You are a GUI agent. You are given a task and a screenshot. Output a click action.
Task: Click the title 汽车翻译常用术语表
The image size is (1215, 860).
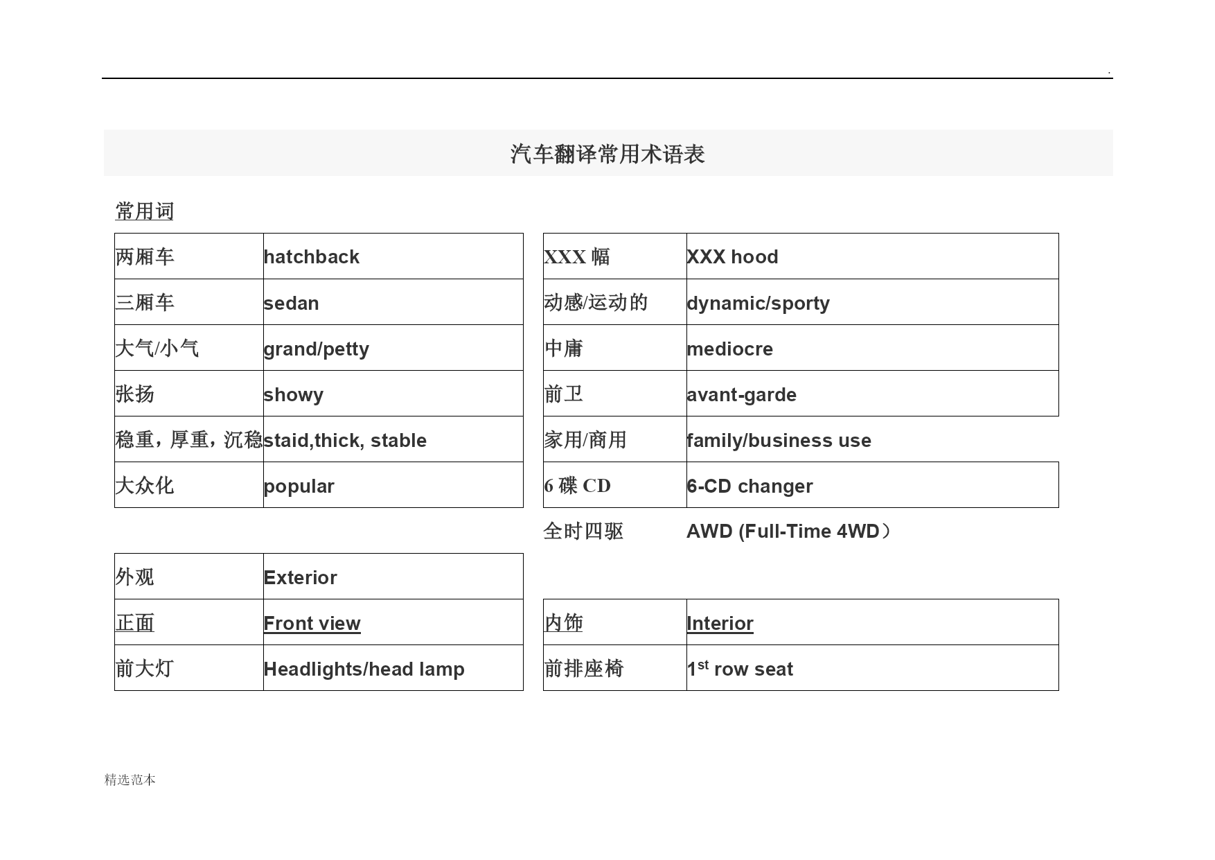click(607, 154)
